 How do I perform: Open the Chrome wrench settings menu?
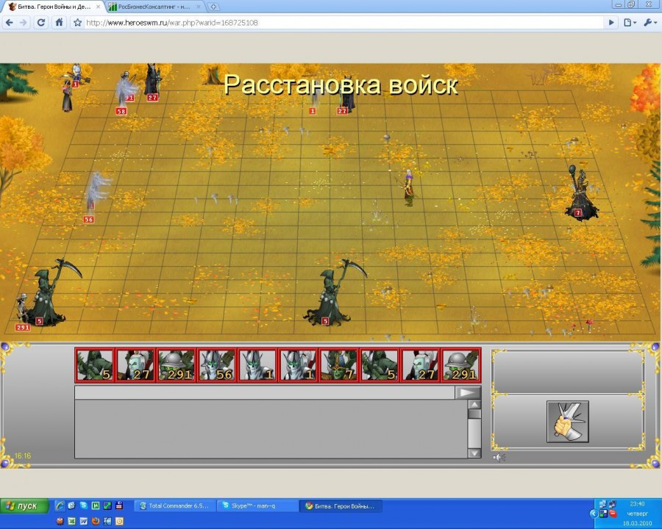coord(649,23)
